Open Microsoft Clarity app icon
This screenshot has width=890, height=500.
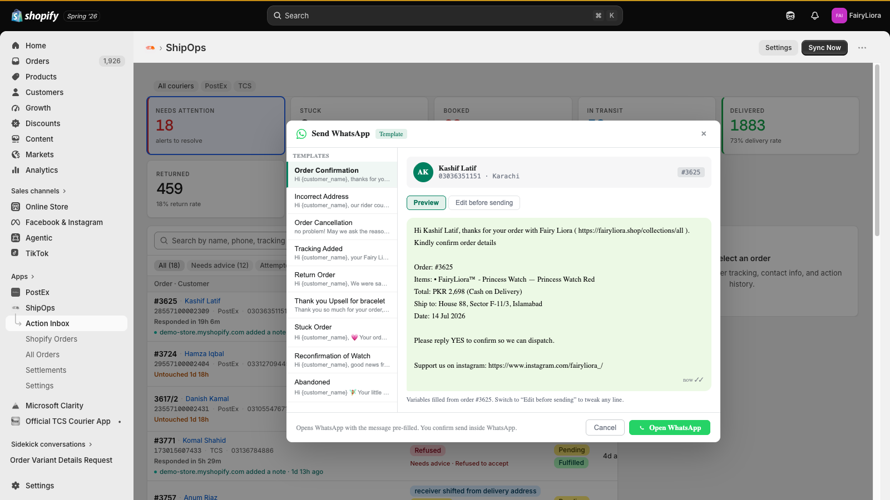coord(16,406)
